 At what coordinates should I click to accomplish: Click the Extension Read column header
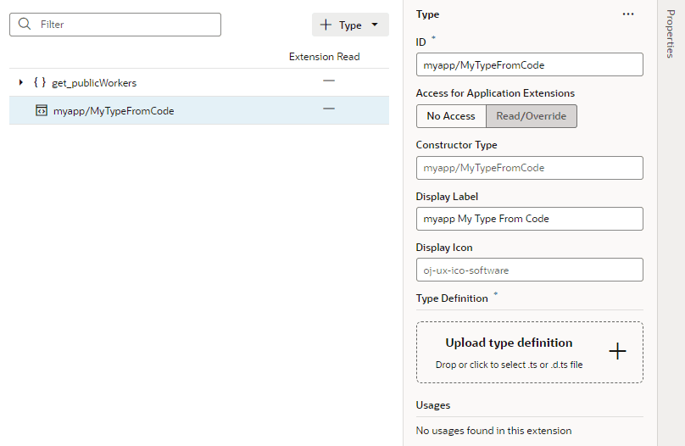pos(324,57)
